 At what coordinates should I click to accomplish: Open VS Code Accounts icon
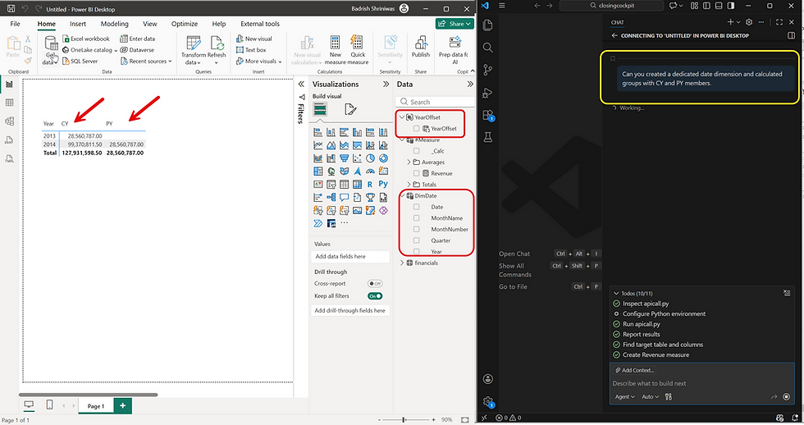[487, 379]
